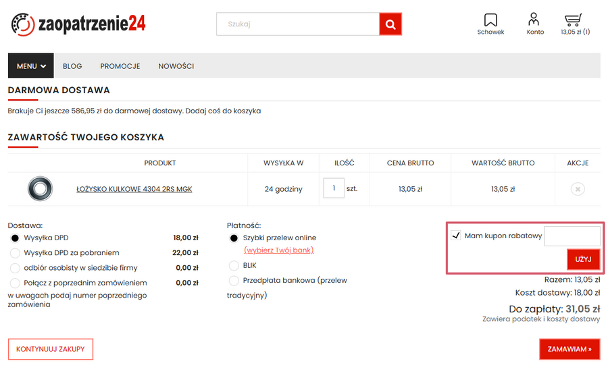Click the KONTYNUUJ ZAKUPY button

51,349
